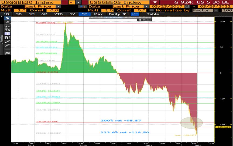Viewport: 233px width, 146px height.
Task: Select the text annotation tool
Action: (x=7, y=34)
